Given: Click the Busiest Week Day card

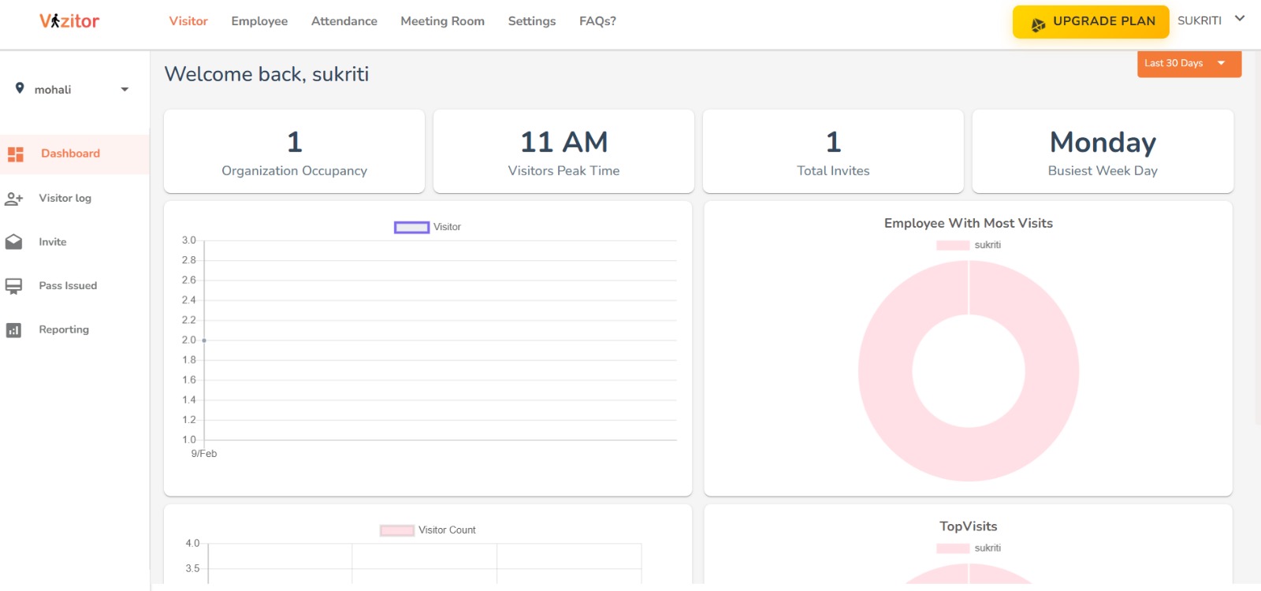Looking at the screenshot, I should 1103,151.
